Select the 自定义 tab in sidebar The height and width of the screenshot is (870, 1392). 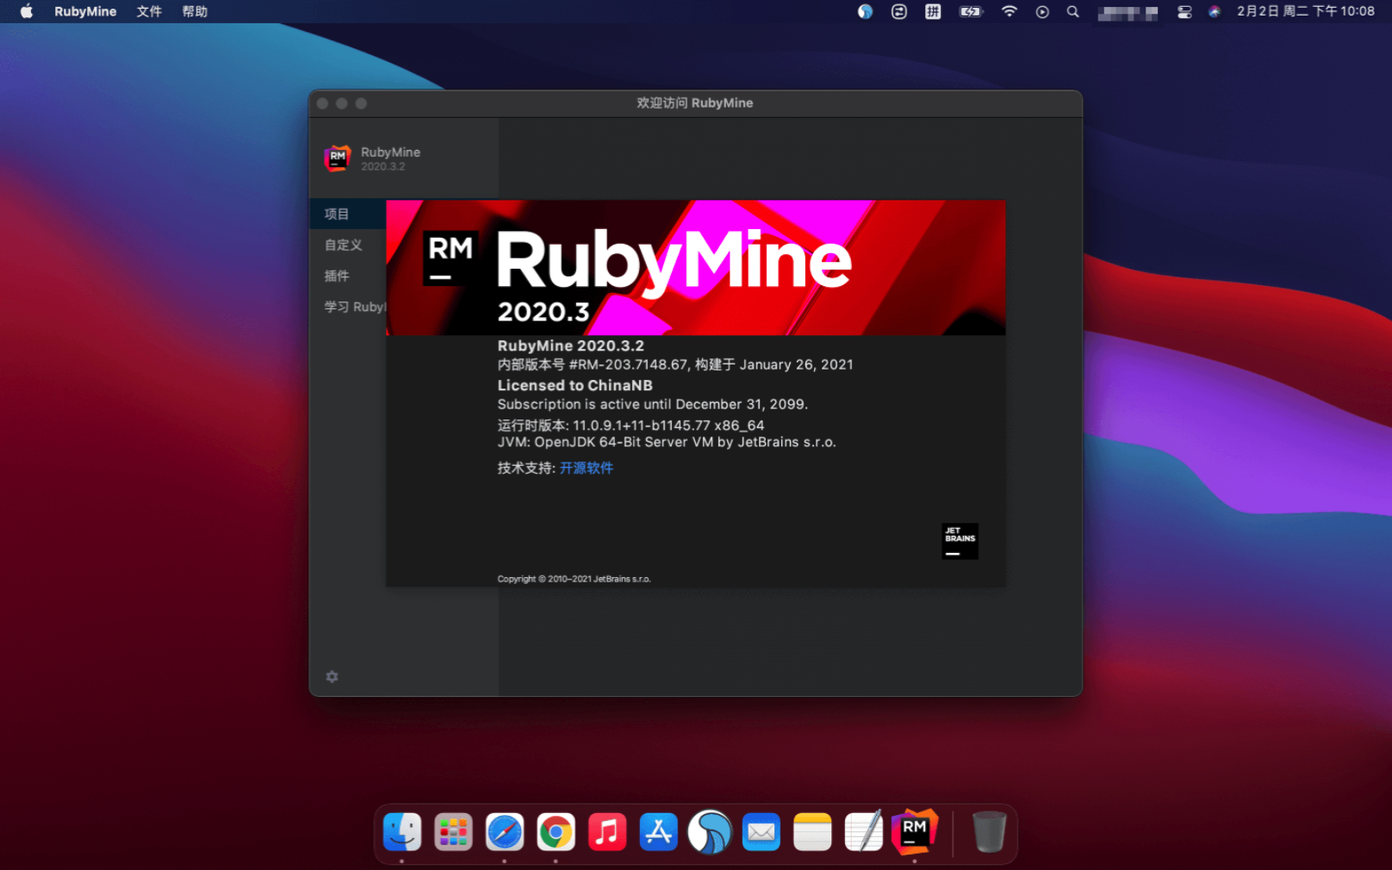click(348, 245)
